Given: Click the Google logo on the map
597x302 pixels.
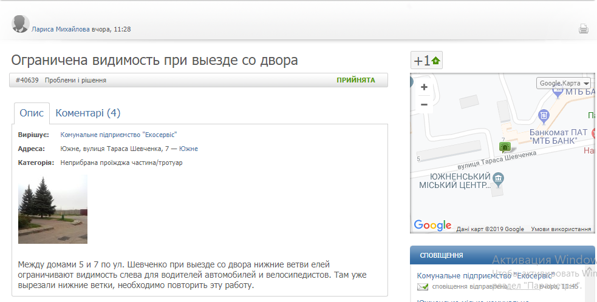Looking at the screenshot, I should (432, 226).
